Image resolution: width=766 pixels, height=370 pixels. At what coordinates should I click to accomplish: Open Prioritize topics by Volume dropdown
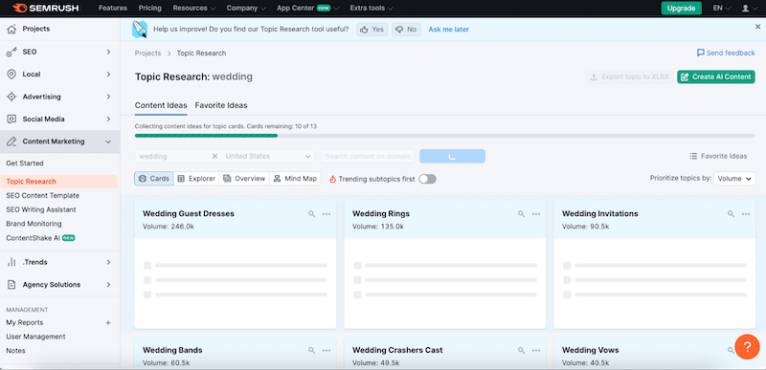click(734, 179)
